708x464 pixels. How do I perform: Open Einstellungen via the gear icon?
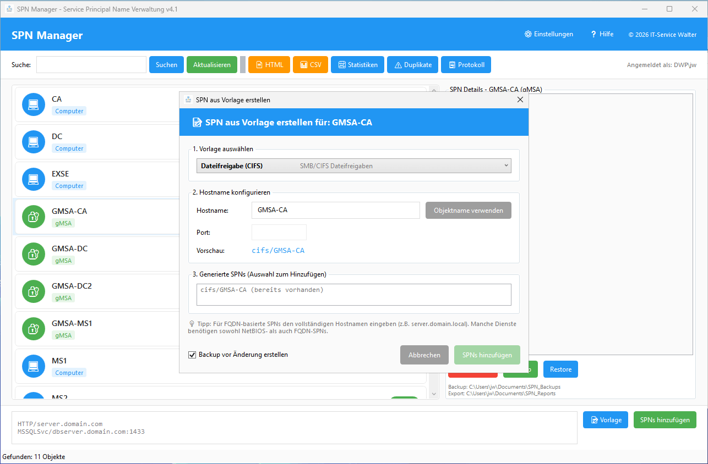528,34
